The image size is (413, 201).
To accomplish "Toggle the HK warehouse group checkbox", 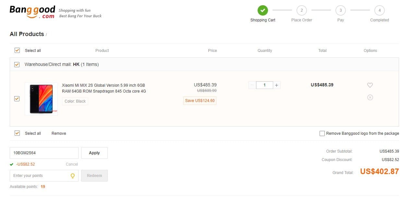I will coord(17,65).
